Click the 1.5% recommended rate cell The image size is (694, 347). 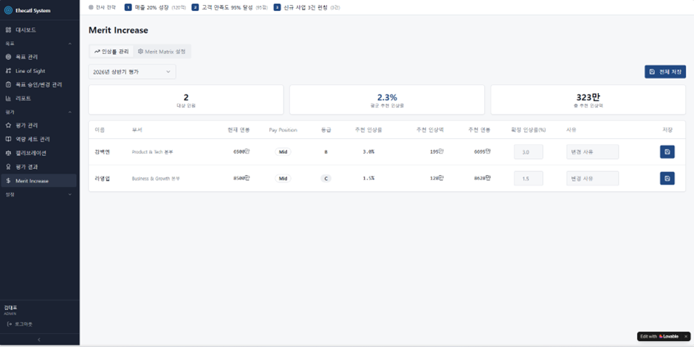pos(368,179)
